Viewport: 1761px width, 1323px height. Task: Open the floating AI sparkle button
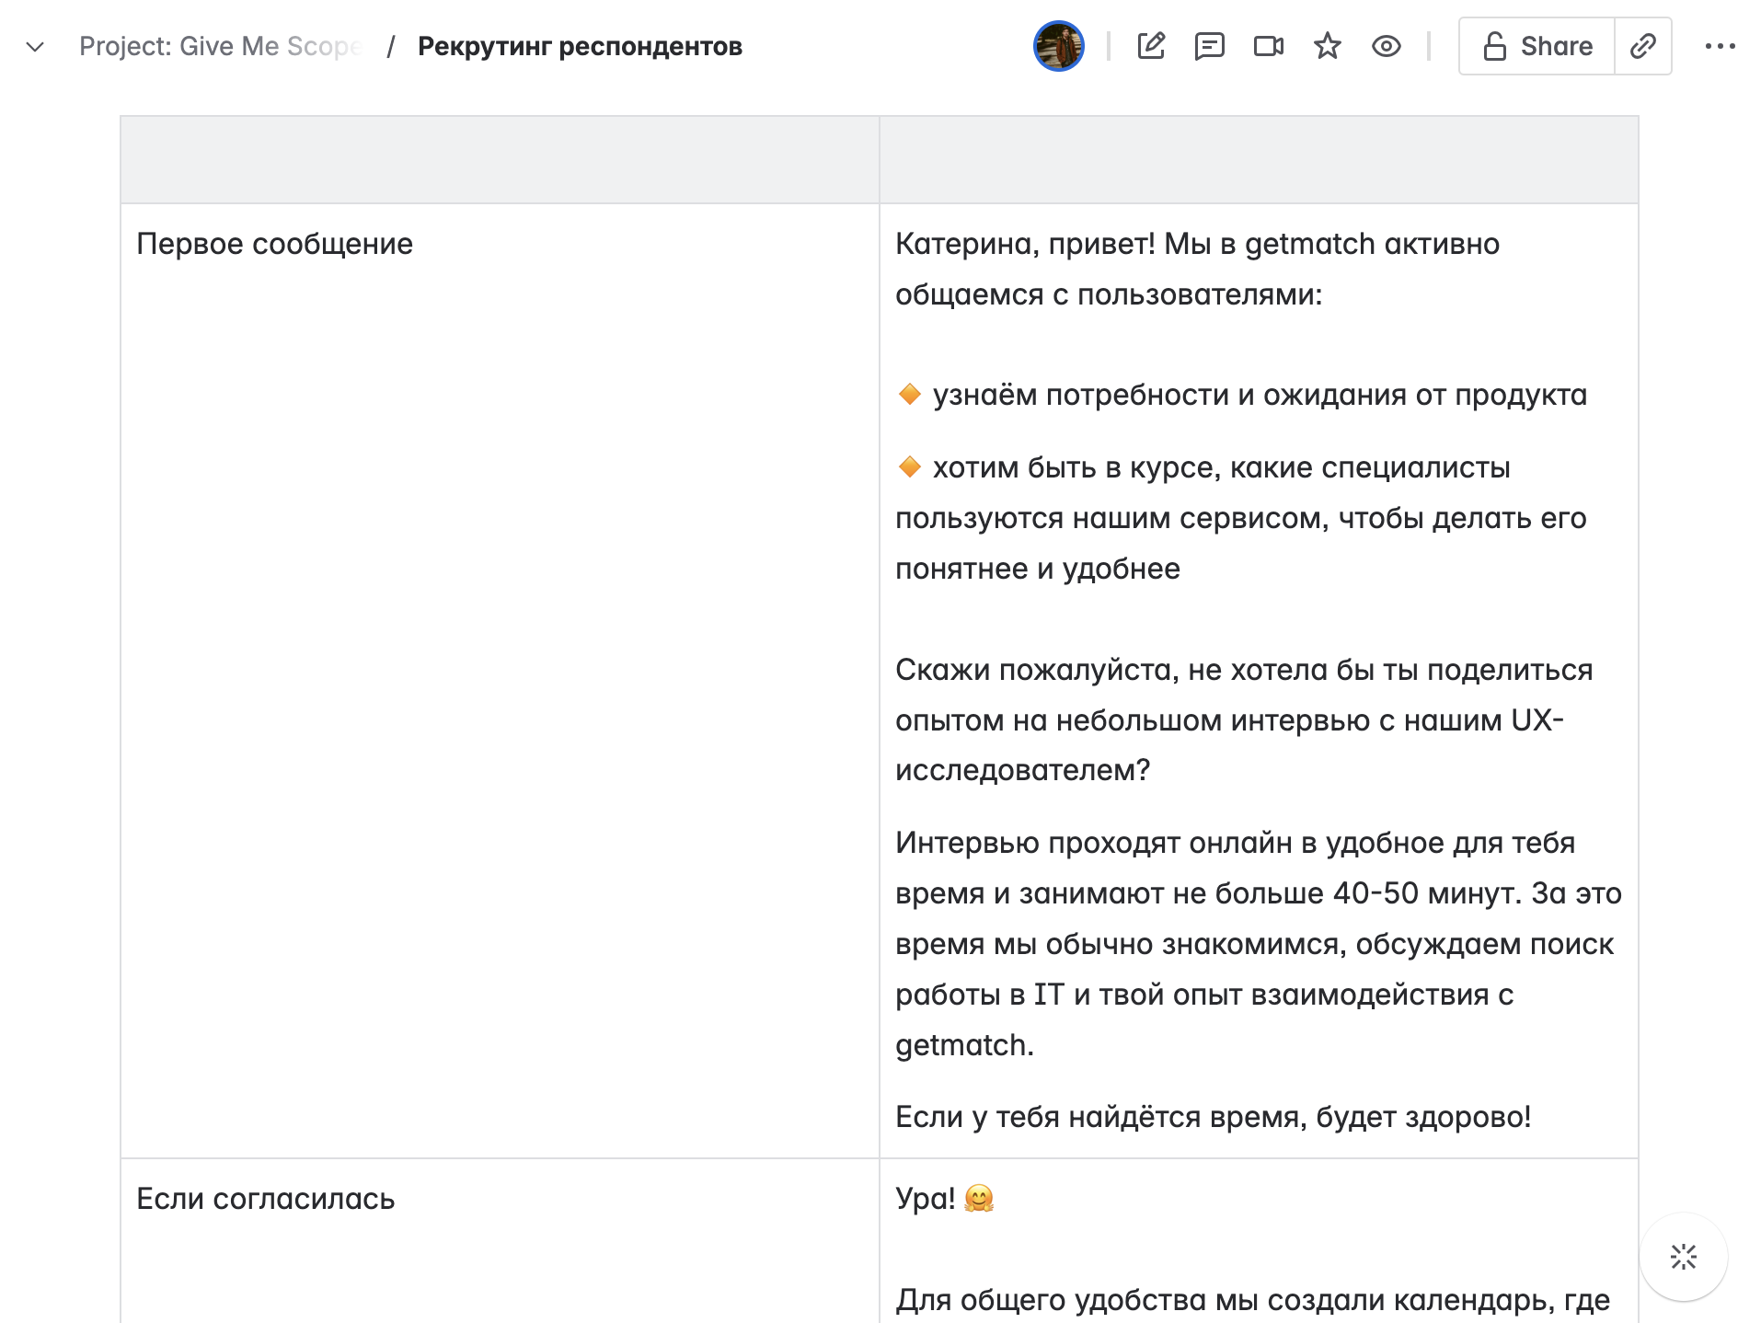(1684, 1257)
